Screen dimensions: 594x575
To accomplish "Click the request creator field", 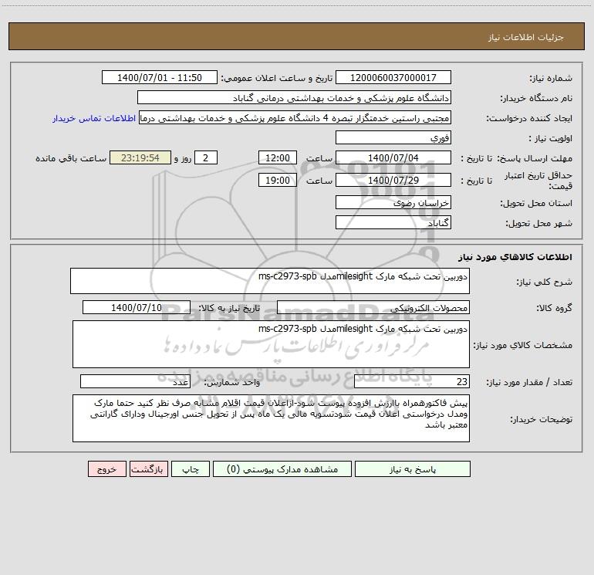I will [295, 117].
